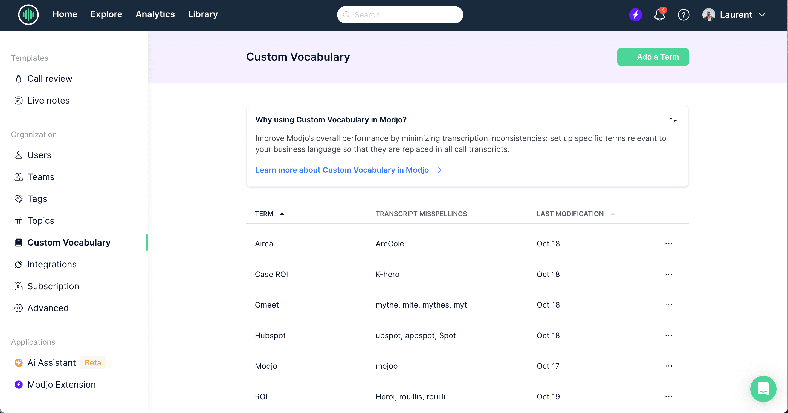Open more options for Aircall row
Image resolution: width=788 pixels, height=413 pixels.
coord(669,244)
